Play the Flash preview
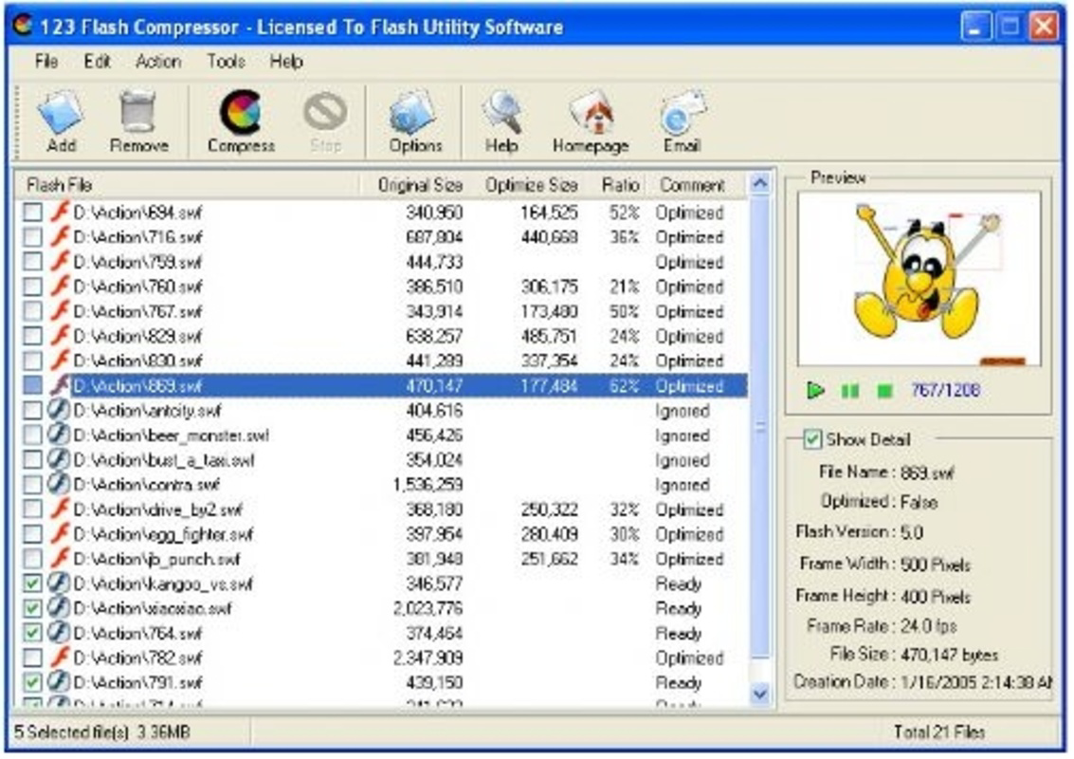Viewport: 1074px width, 759px height. pyautogui.click(x=815, y=391)
